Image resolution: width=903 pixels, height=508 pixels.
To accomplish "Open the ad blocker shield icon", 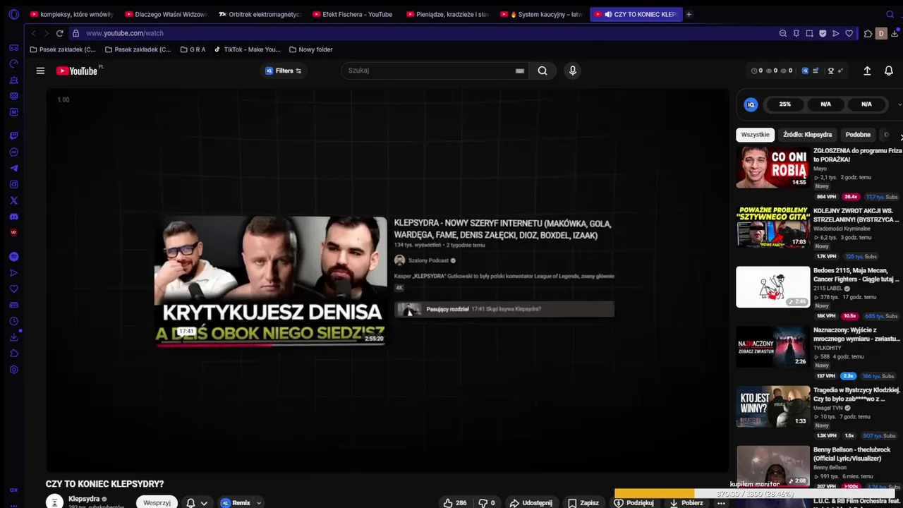I will coord(823,33).
